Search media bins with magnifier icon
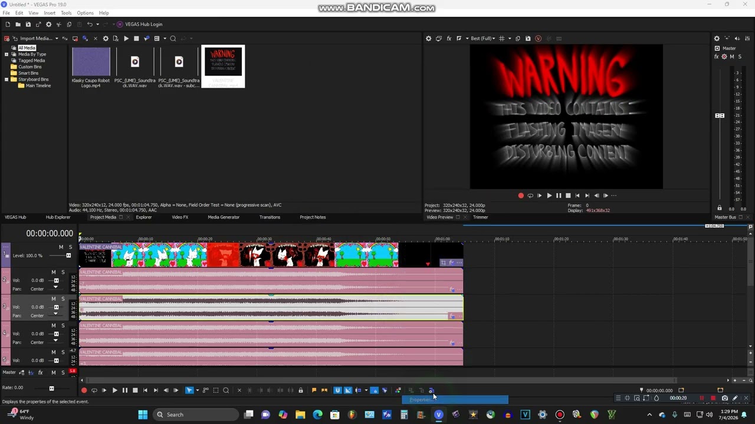The height and width of the screenshot is (424, 755). tap(173, 38)
